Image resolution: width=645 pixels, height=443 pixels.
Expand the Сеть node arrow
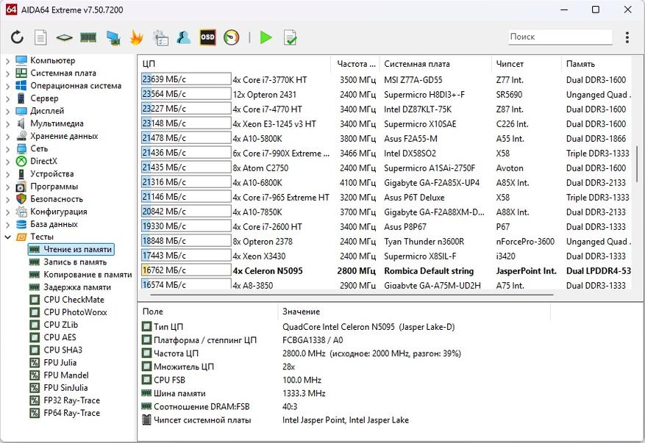(7, 149)
